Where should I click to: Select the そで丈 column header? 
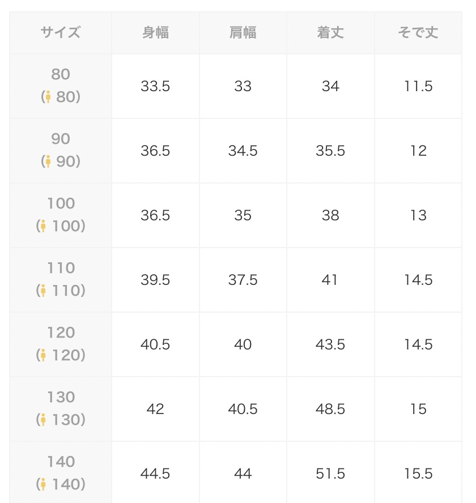click(418, 33)
